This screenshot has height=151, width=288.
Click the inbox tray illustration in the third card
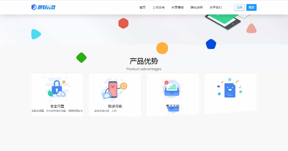point(172,89)
